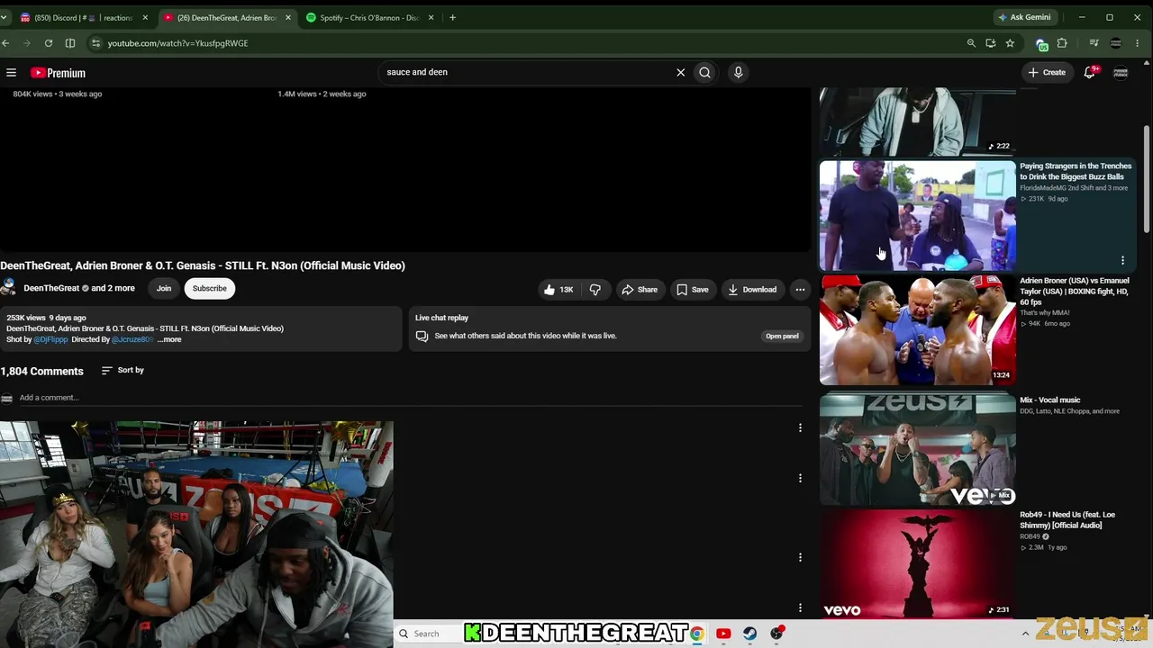Open OBS Studio from the taskbar

(x=776, y=634)
